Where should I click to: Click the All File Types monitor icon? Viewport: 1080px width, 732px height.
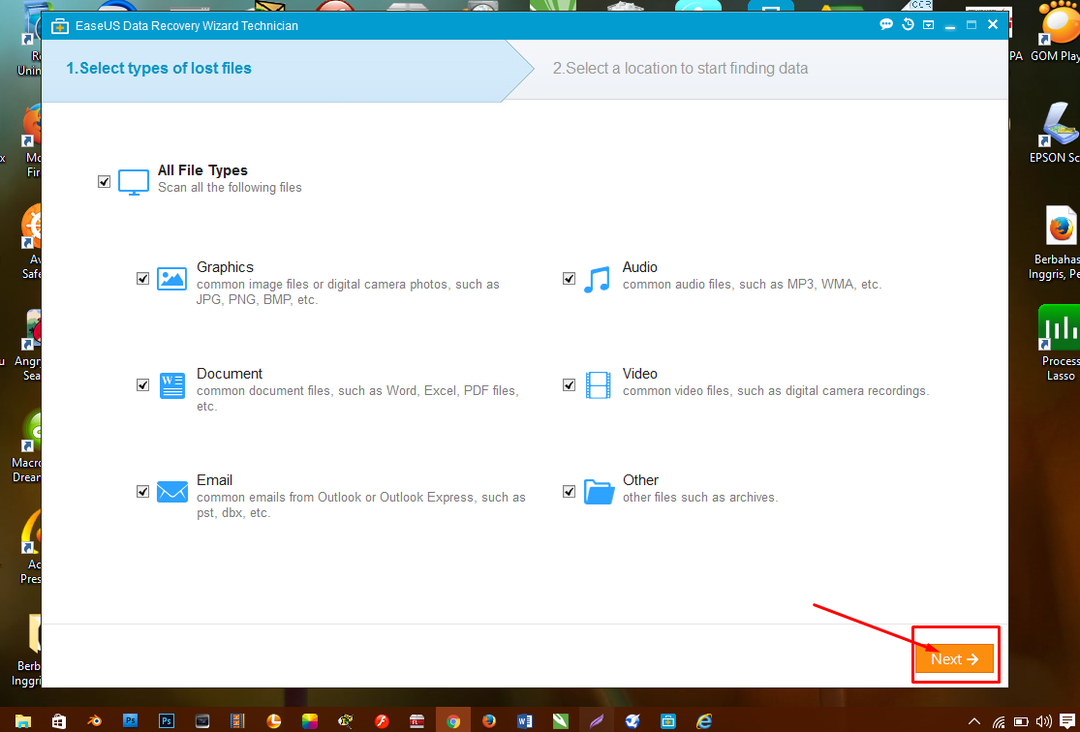[x=134, y=182]
